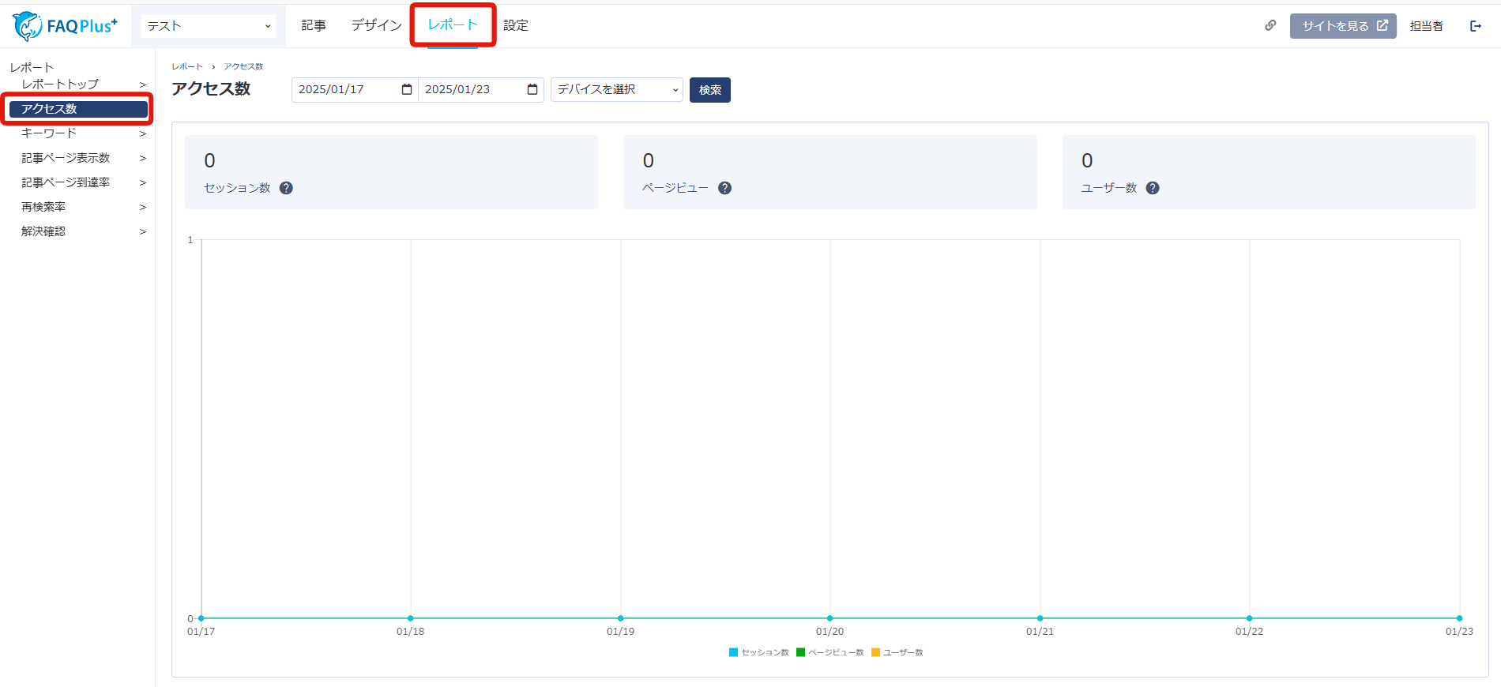Open the 記事 tab
Image resolution: width=1501 pixels, height=687 pixels.
(314, 25)
